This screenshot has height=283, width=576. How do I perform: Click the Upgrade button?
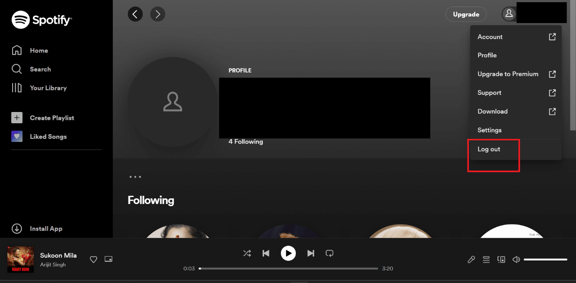(x=466, y=14)
